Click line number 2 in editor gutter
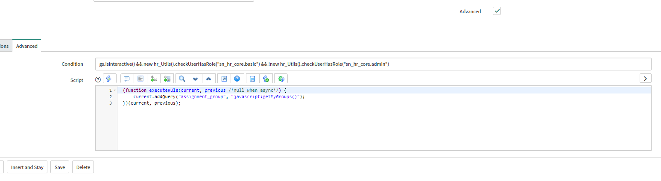This screenshot has width=661, height=181. click(111, 97)
